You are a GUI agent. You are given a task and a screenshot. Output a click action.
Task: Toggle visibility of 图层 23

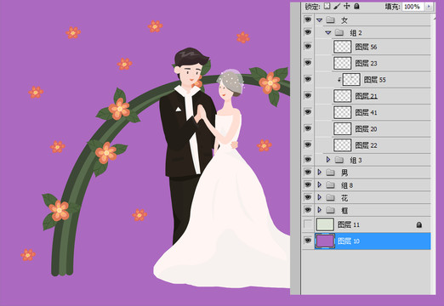[x=308, y=63]
